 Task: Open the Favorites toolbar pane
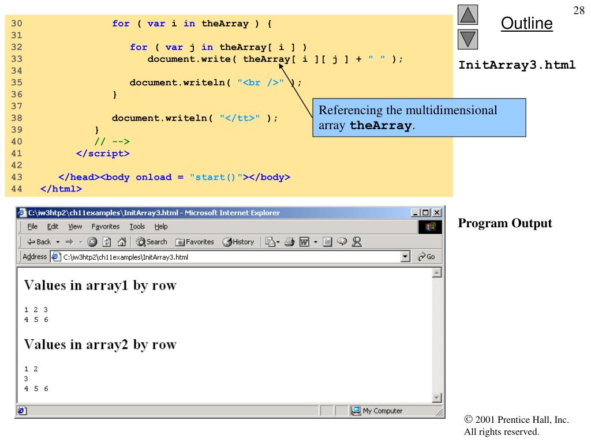click(x=195, y=242)
